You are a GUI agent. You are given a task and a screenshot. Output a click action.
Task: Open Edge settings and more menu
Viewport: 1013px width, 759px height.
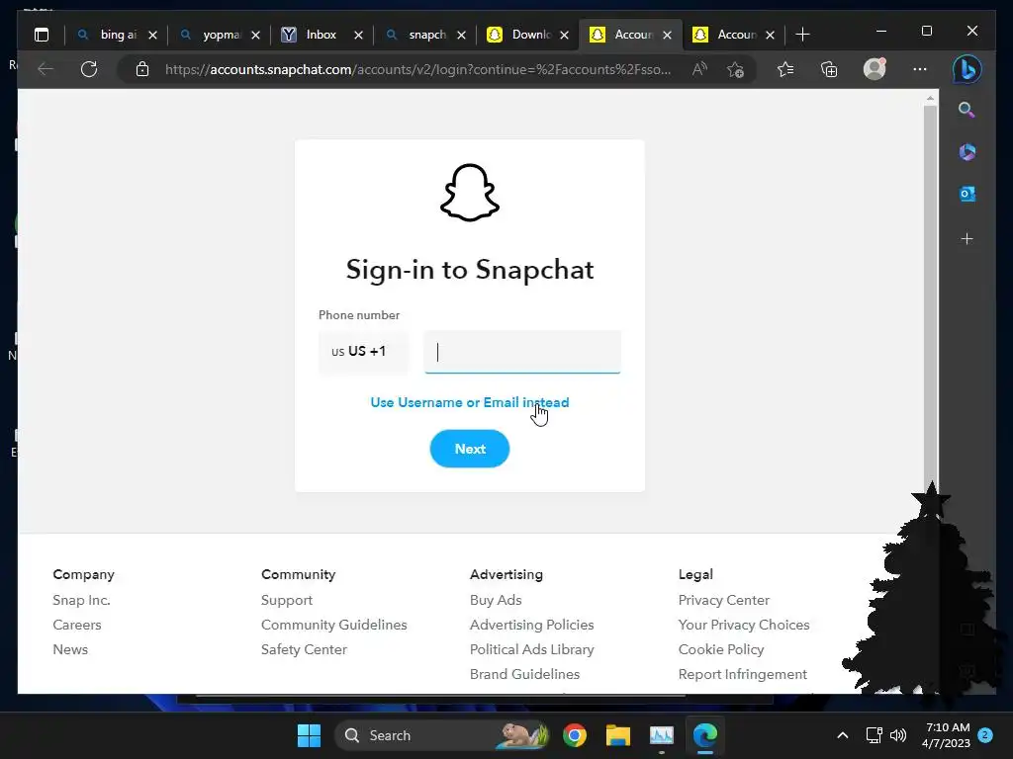point(920,69)
